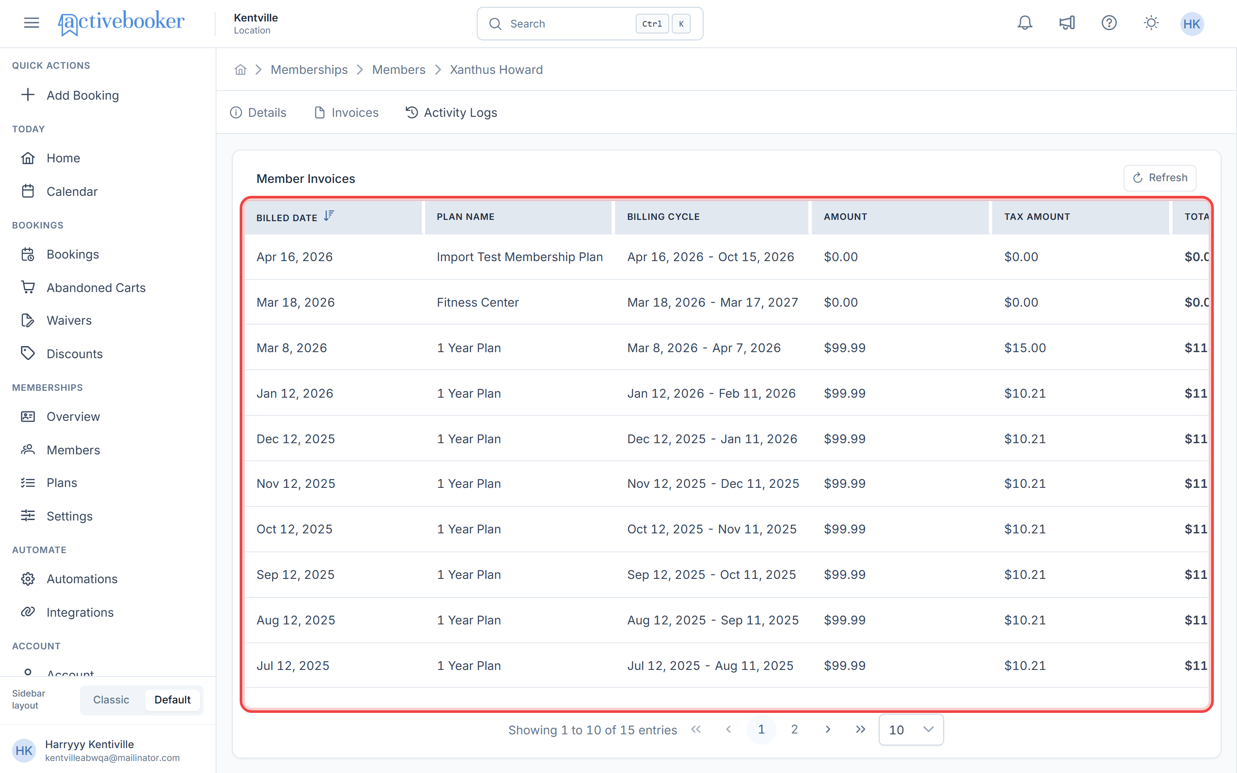
Task: Select Classic sidebar layout
Action: (111, 700)
